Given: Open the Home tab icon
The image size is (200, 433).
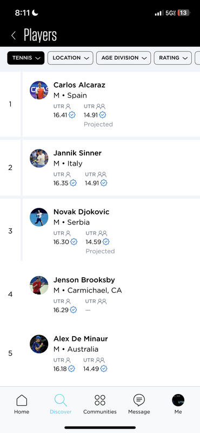Looking at the screenshot, I should [x=22, y=400].
